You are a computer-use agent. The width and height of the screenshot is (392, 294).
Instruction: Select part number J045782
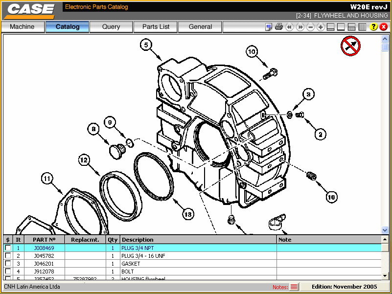[44, 256]
